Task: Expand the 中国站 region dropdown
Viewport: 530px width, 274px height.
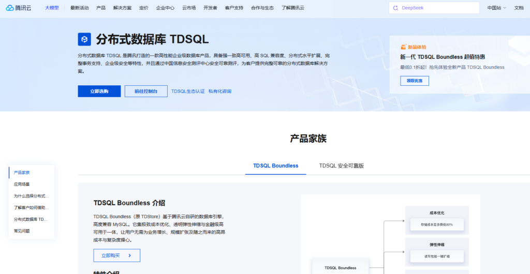Action: (496, 8)
